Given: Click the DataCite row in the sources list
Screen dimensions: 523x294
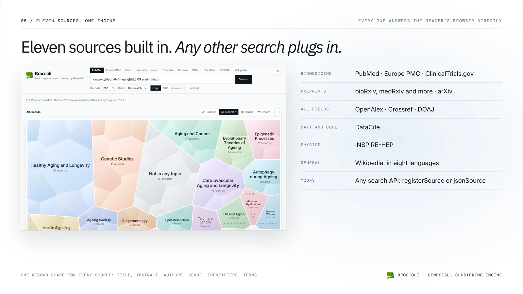Looking at the screenshot, I should [x=401, y=127].
